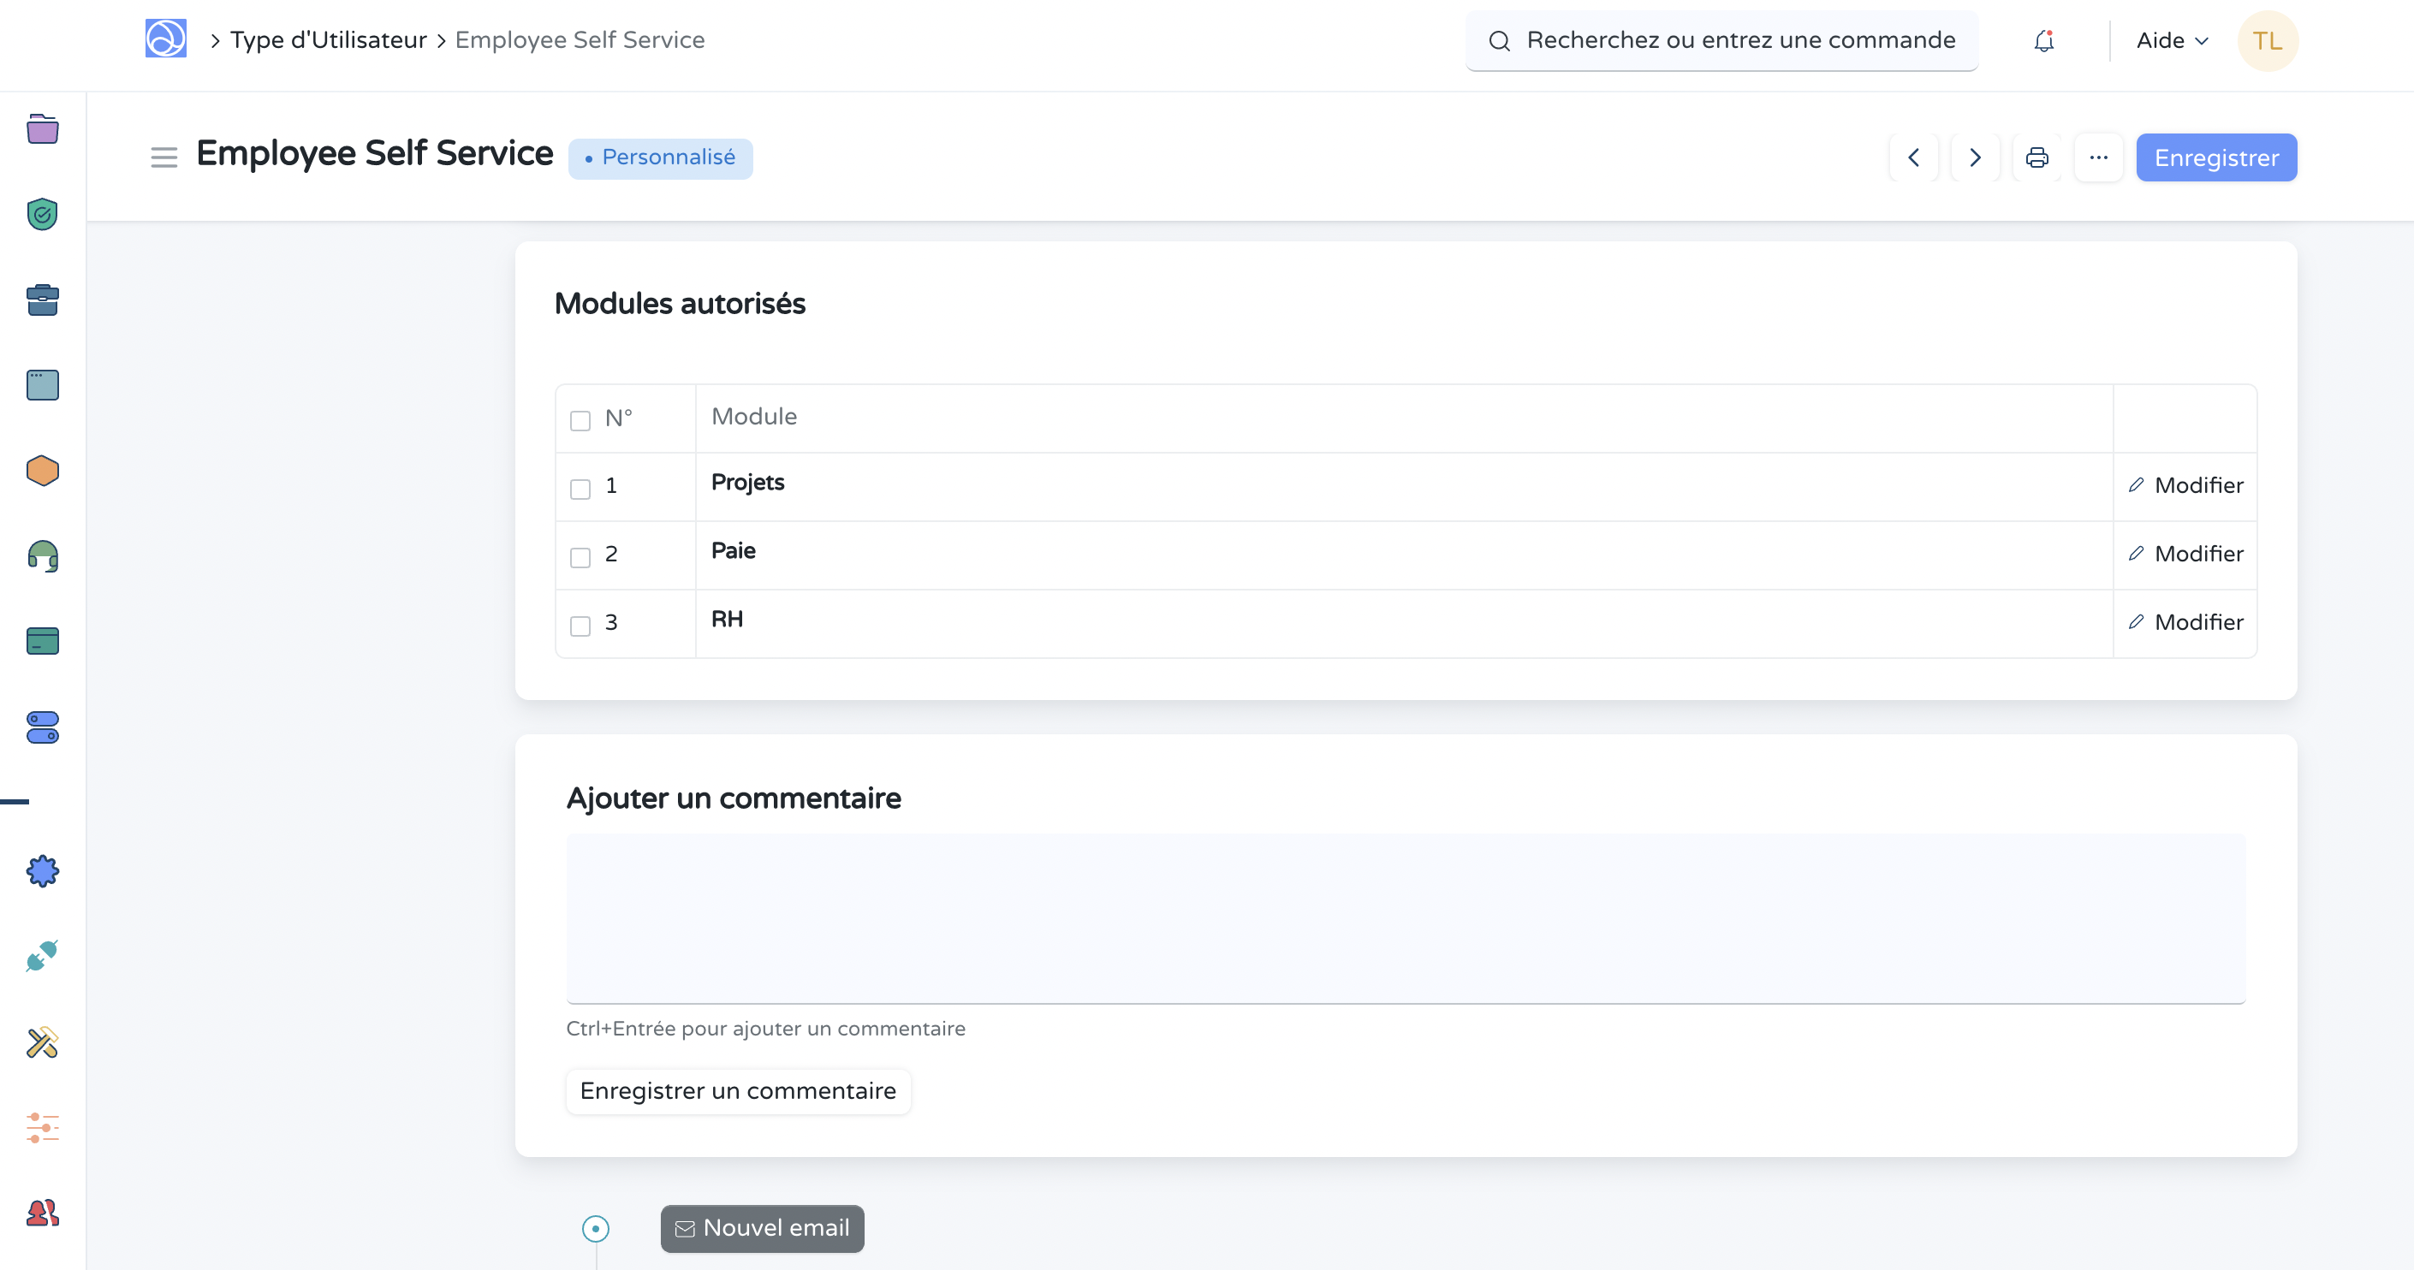The image size is (2414, 1270).
Task: Click Modifier on the RH row
Action: 2185,622
